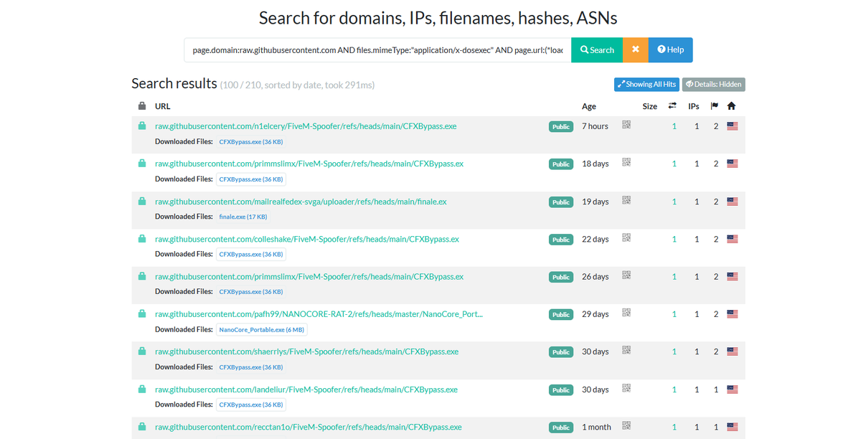Toggle the Showing All Hits button
Viewport: 861px width, 439px height.
646,85
